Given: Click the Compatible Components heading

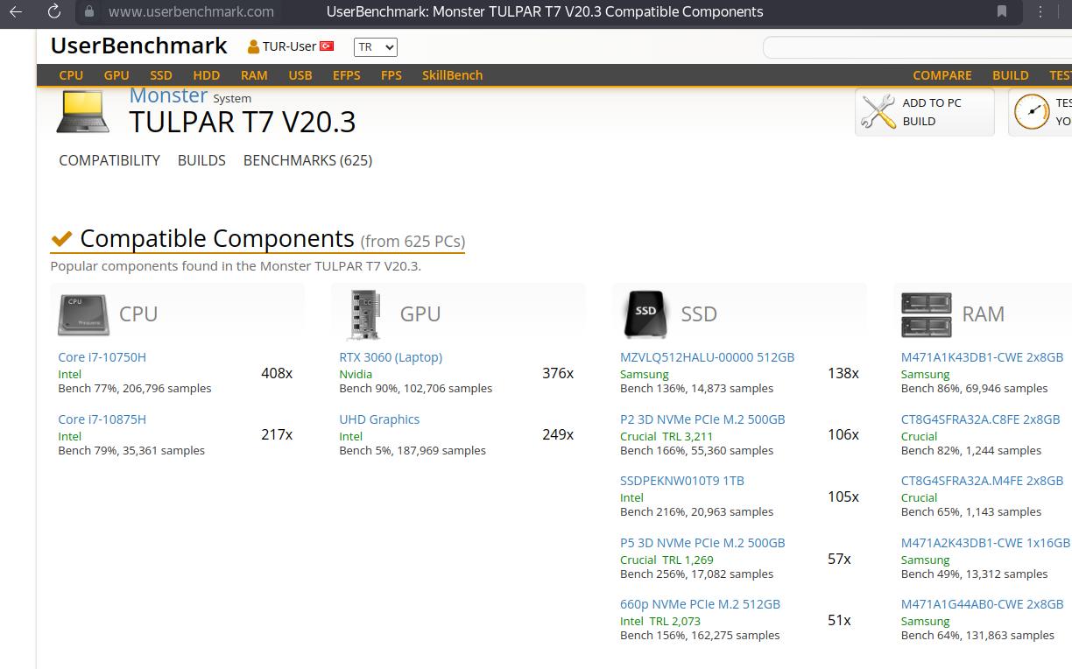Looking at the screenshot, I should coord(217,238).
